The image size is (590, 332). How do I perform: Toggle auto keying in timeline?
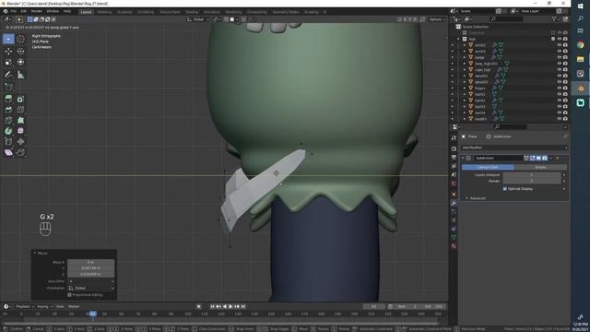(199, 306)
